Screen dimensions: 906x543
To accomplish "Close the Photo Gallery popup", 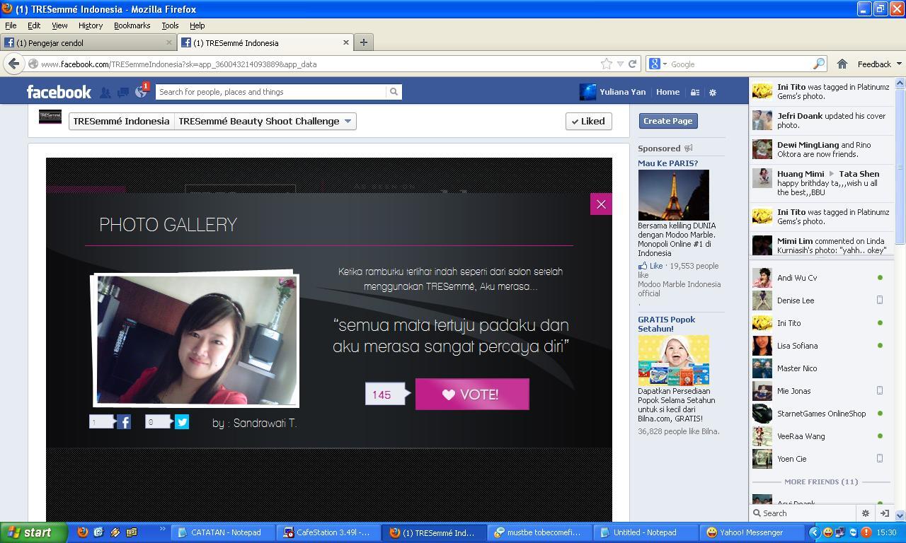I will (x=601, y=204).
